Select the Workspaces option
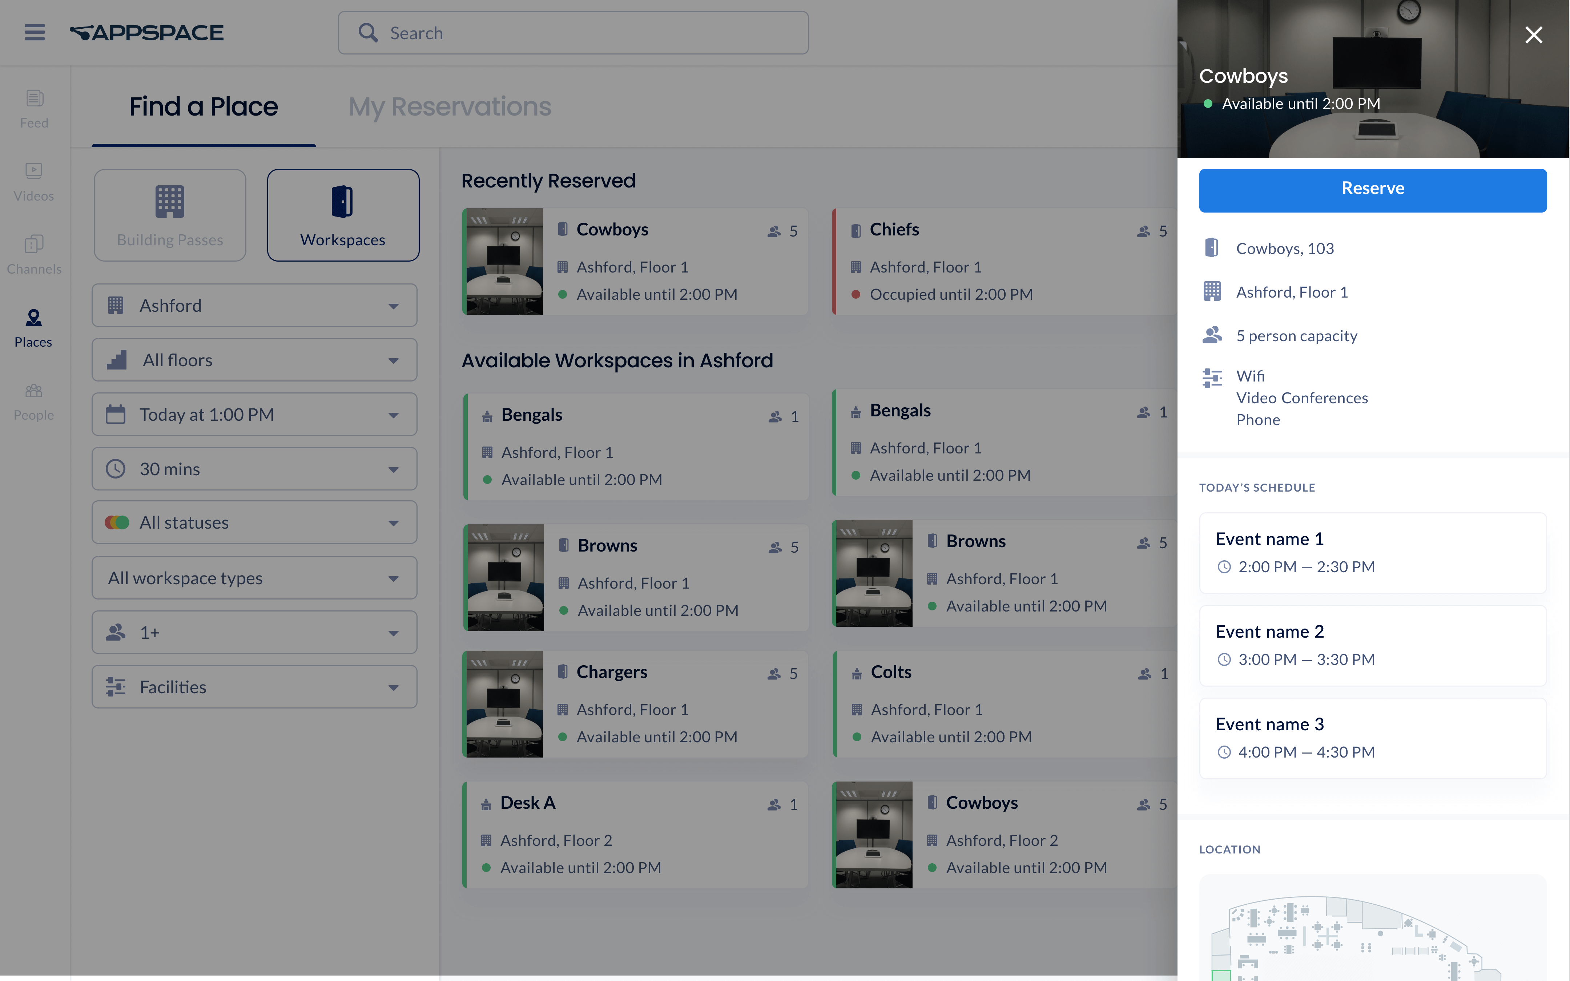The height and width of the screenshot is (981, 1570). tap(343, 215)
